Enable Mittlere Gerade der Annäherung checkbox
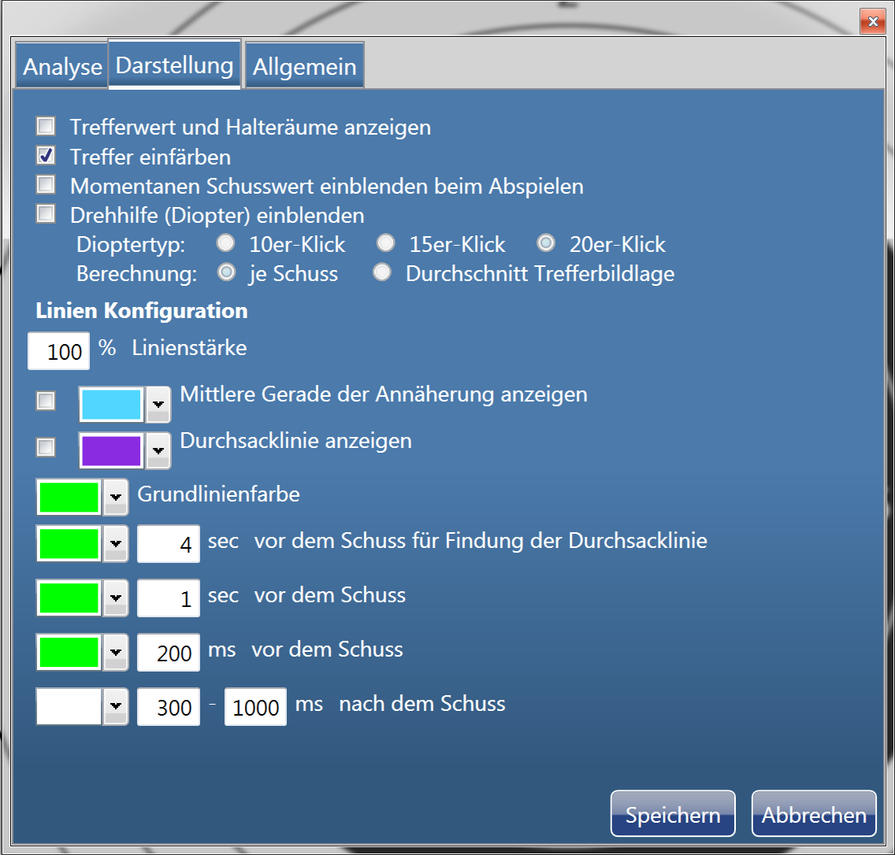The height and width of the screenshot is (855, 895). click(46, 402)
